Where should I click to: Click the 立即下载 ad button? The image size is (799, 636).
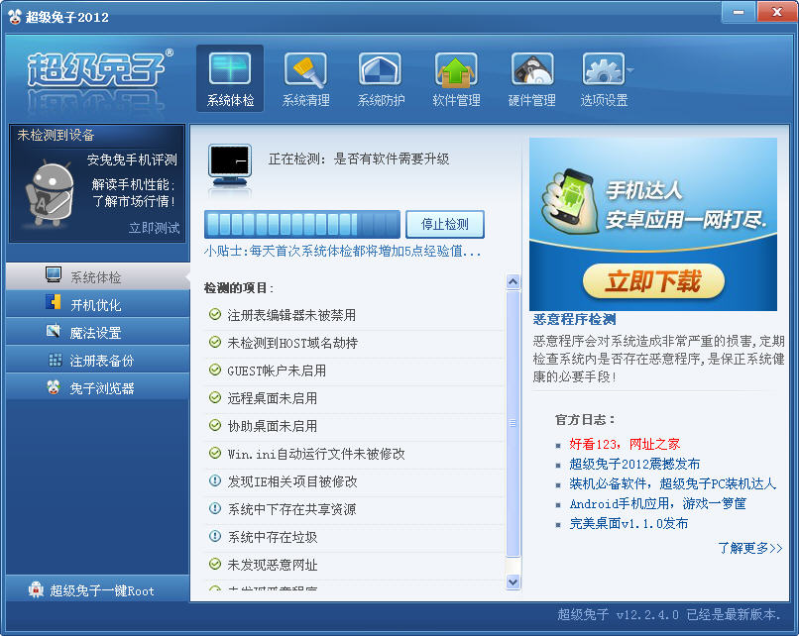[652, 281]
